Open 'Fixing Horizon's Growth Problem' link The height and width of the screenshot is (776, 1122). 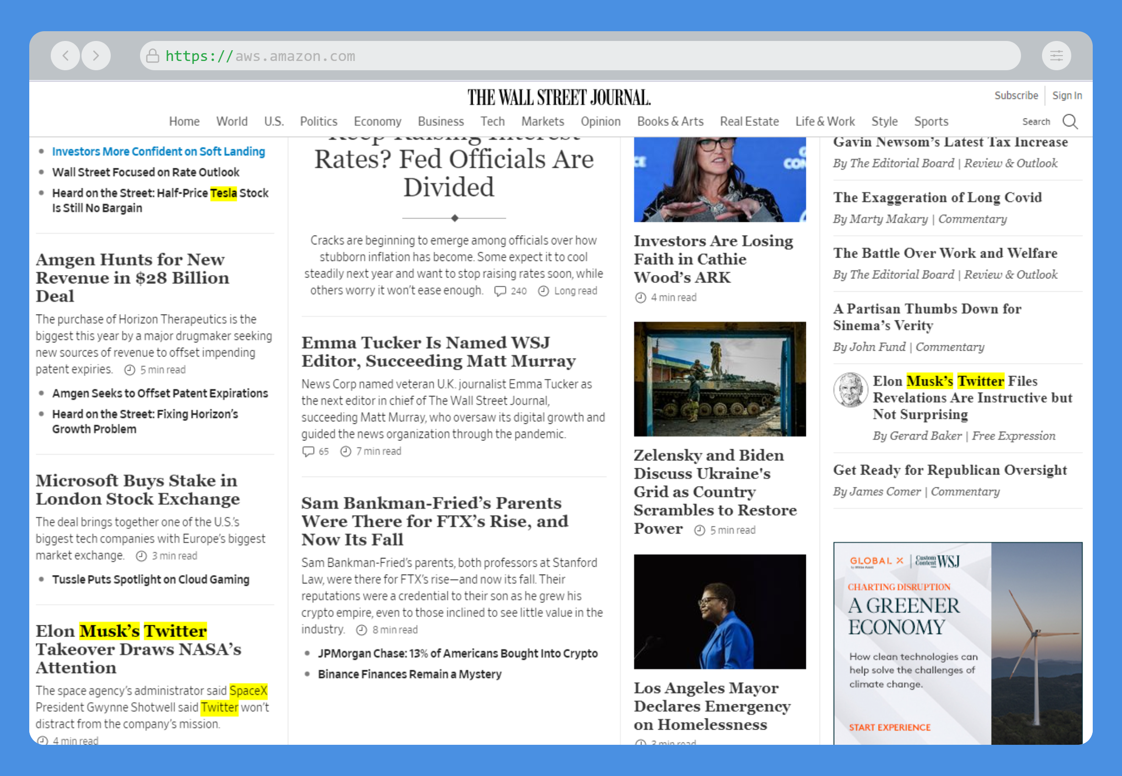click(145, 421)
